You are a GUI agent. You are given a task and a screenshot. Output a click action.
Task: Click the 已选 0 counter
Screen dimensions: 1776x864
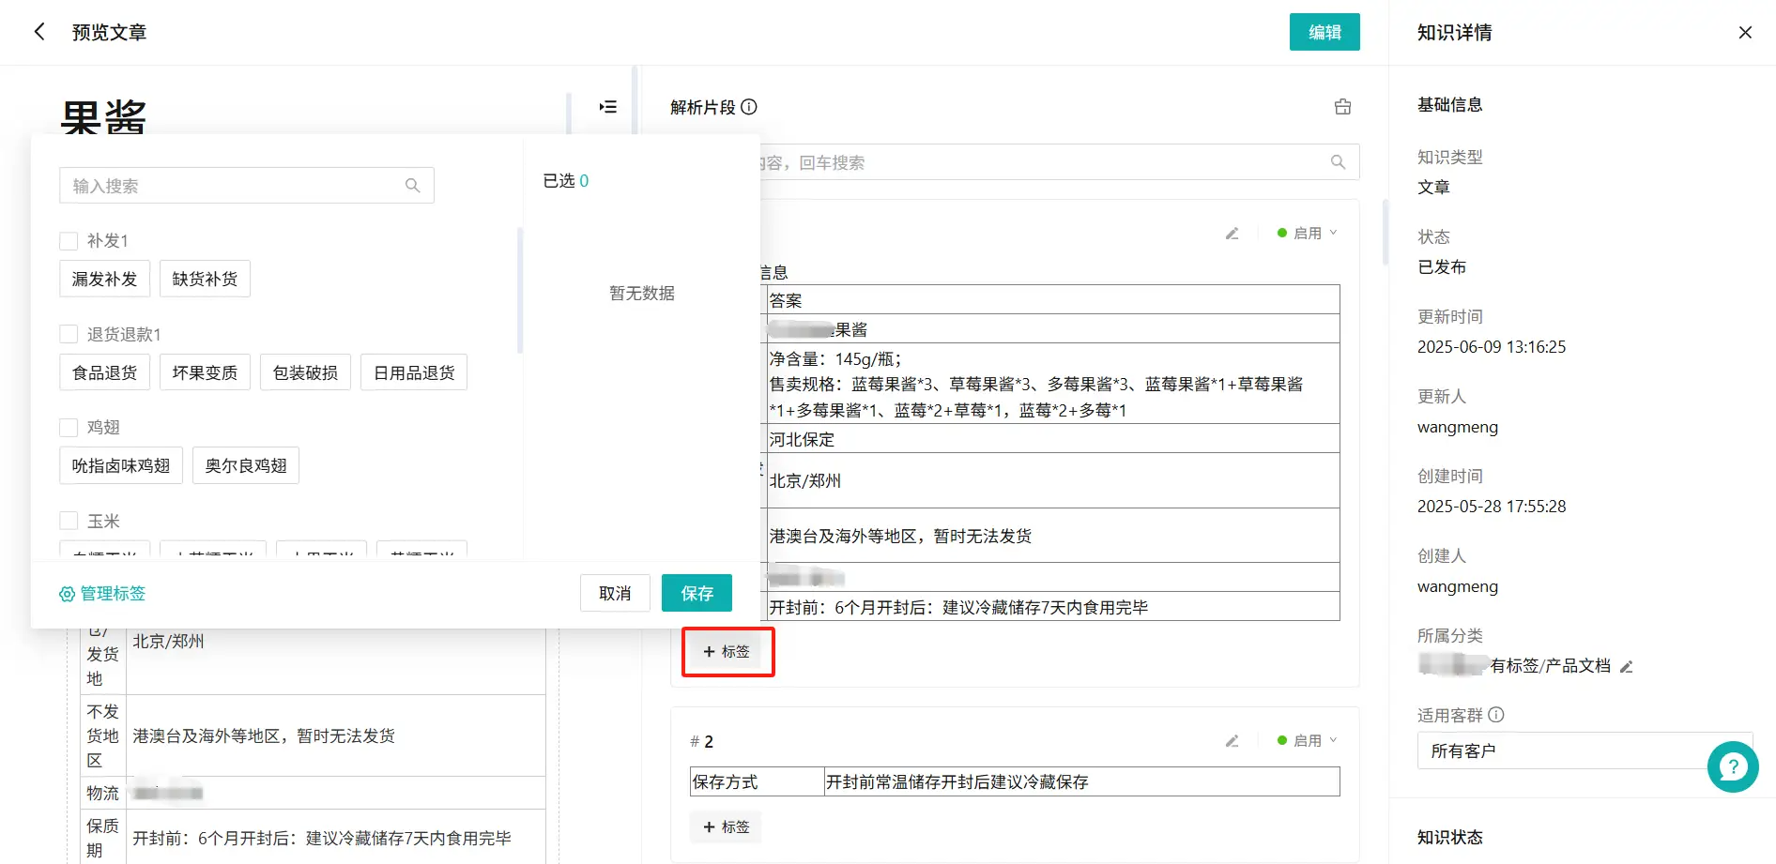coord(566,180)
